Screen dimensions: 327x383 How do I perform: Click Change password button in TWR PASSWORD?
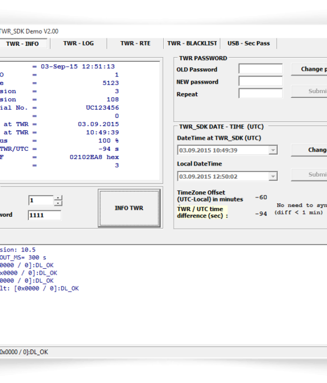coord(309,69)
